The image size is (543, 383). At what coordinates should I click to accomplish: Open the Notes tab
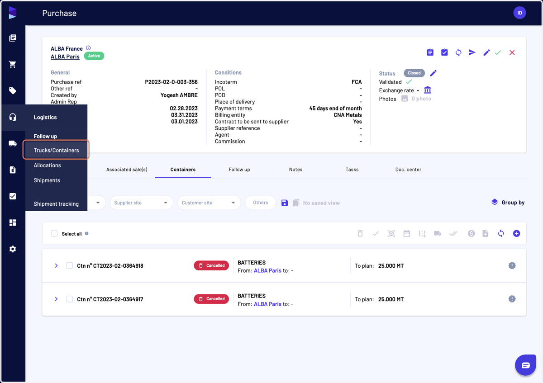pyautogui.click(x=295, y=170)
